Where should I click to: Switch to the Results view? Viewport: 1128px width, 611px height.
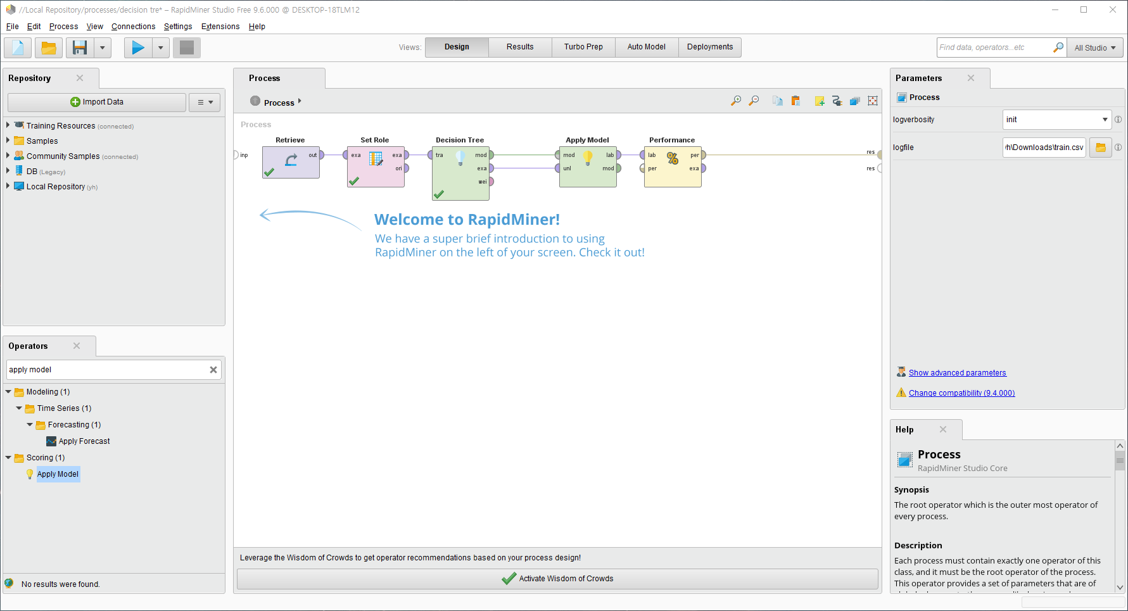(x=520, y=47)
